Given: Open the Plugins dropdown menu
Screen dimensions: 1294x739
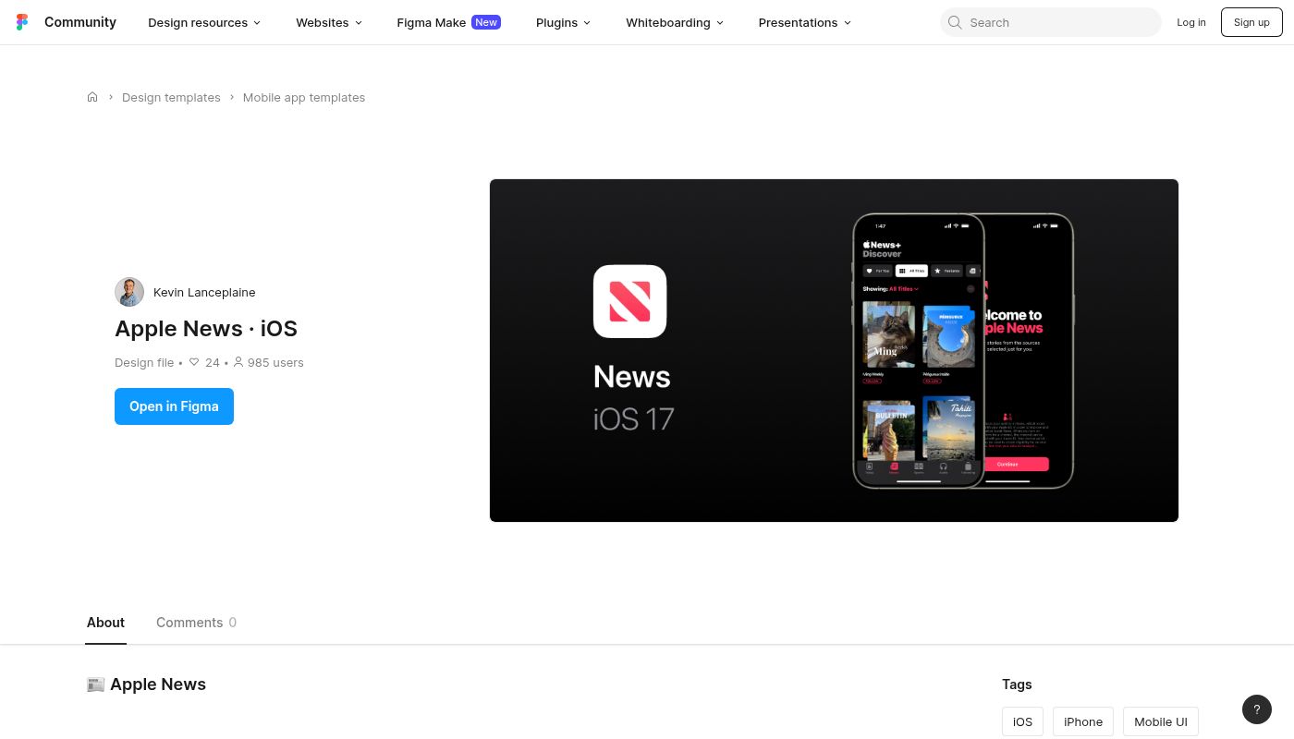Looking at the screenshot, I should click(563, 22).
